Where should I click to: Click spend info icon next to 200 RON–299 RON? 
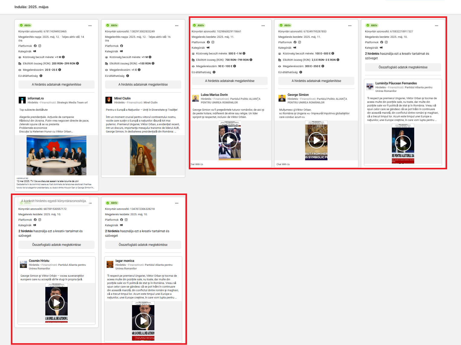coord(78,63)
